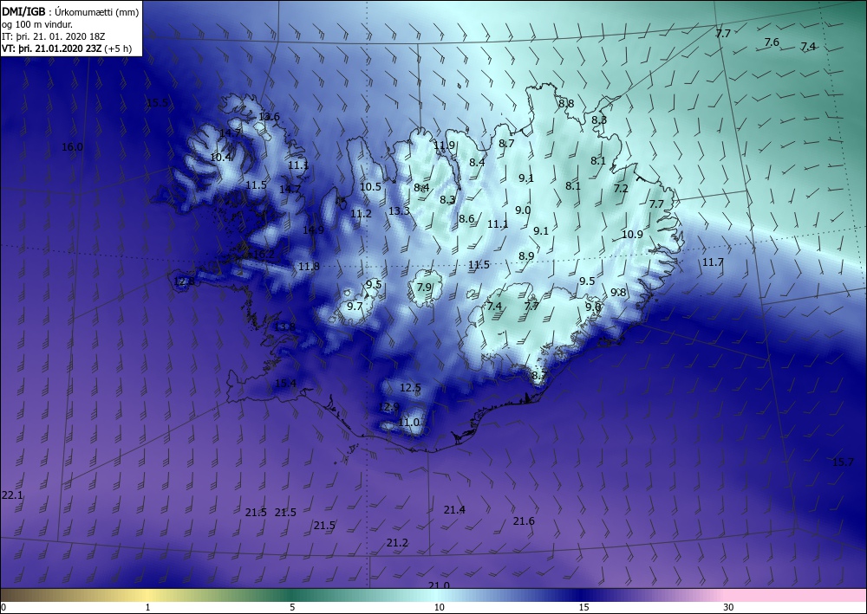Click the color scale label '1'
The width and height of the screenshot is (867, 614).
coord(147,607)
